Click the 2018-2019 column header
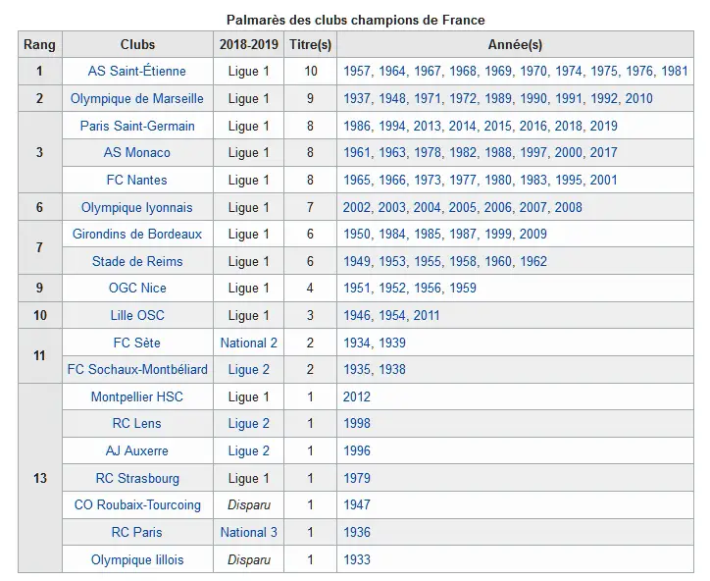710x581 pixels. click(248, 44)
